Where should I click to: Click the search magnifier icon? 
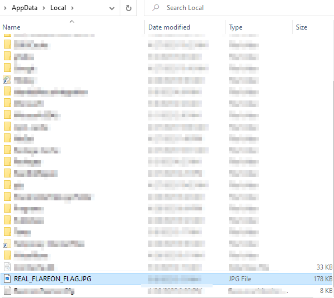click(x=156, y=8)
